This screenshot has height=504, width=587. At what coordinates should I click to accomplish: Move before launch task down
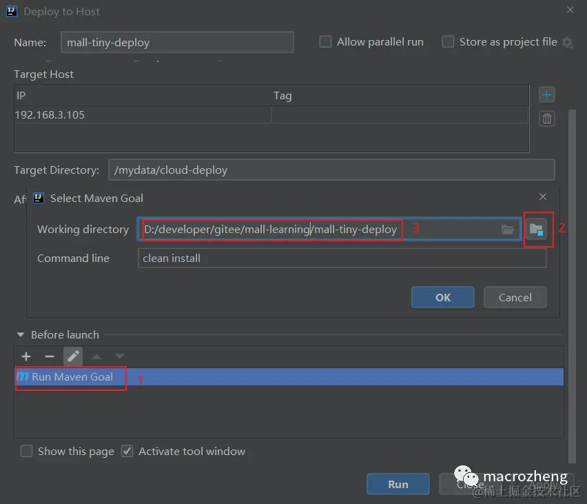(x=120, y=356)
